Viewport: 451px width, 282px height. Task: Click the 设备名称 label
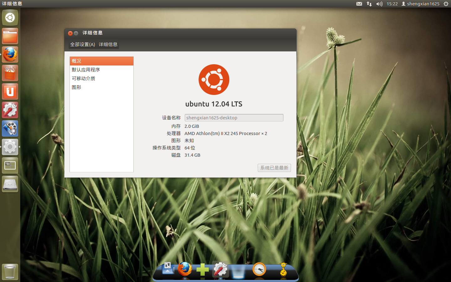click(x=171, y=118)
